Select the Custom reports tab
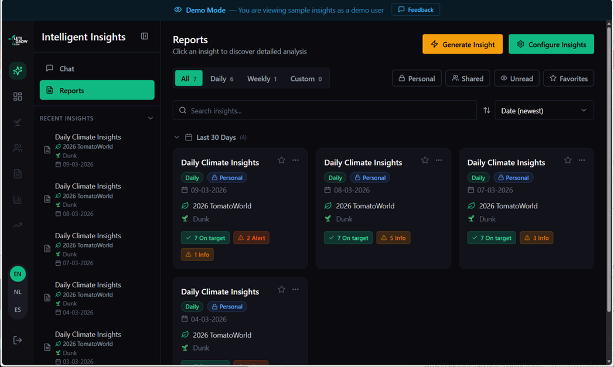Viewport: 614px width, 367px height. pos(306,78)
